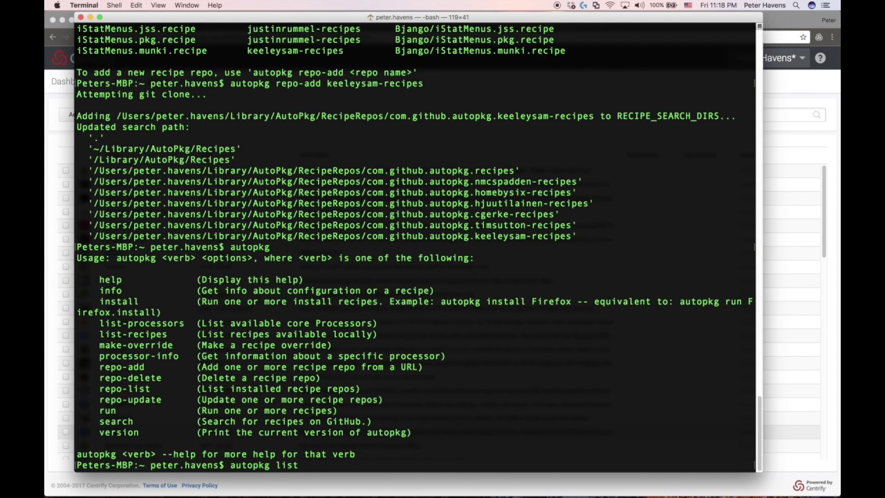Screen dimensions: 885x498
Task: Click the search magnifier in browser page
Action: pos(817,115)
